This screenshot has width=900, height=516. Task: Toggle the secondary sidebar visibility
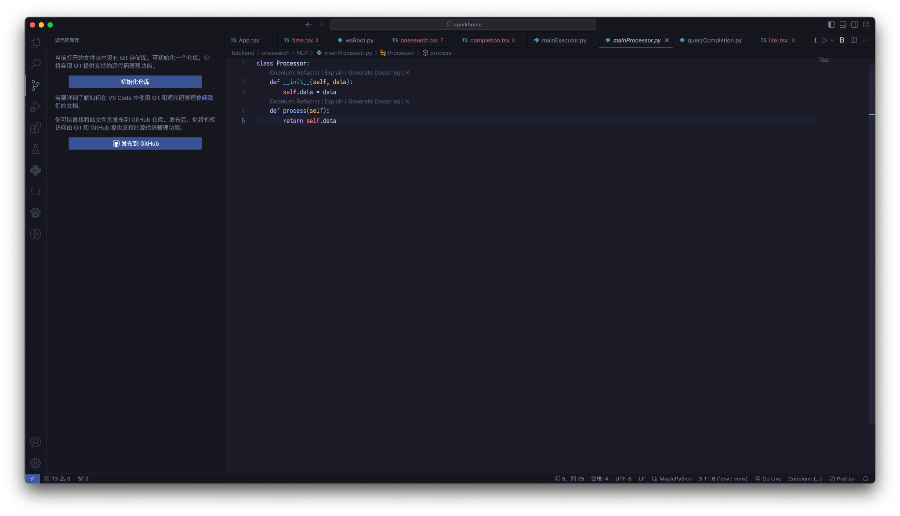(x=854, y=25)
